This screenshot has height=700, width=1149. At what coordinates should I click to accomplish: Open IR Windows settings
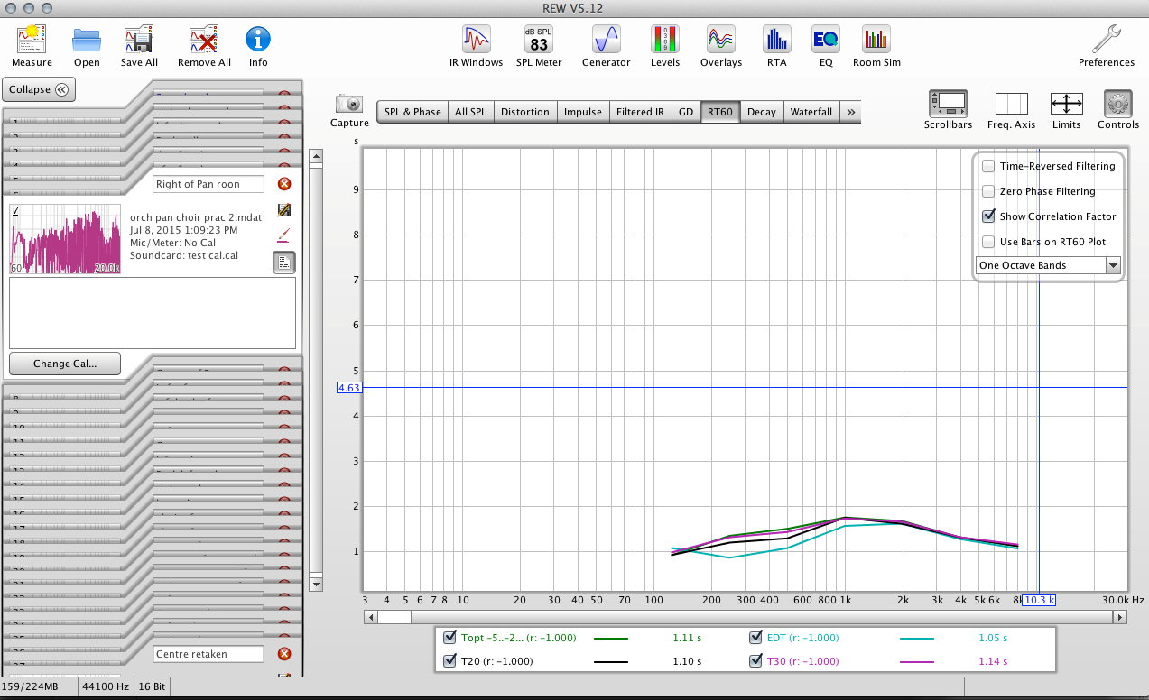click(476, 40)
